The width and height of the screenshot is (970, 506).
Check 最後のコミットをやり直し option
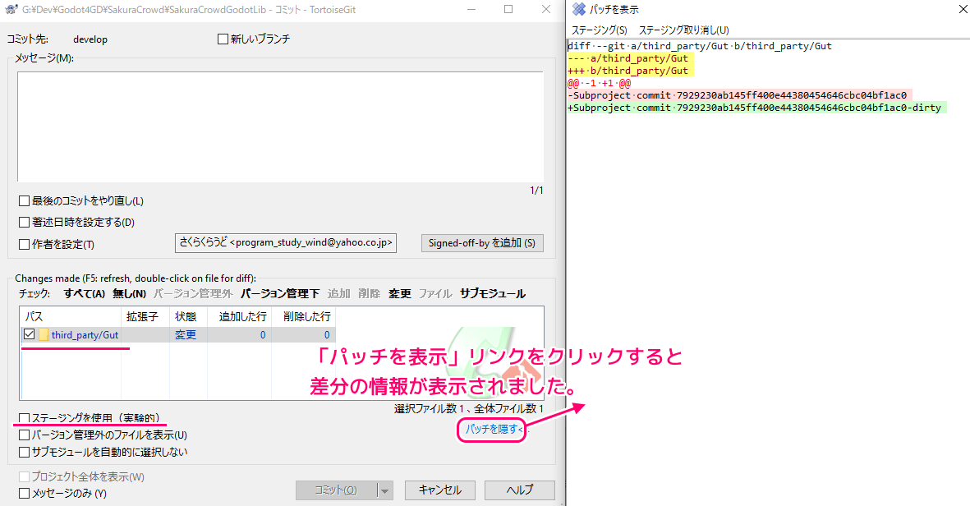[x=25, y=201]
